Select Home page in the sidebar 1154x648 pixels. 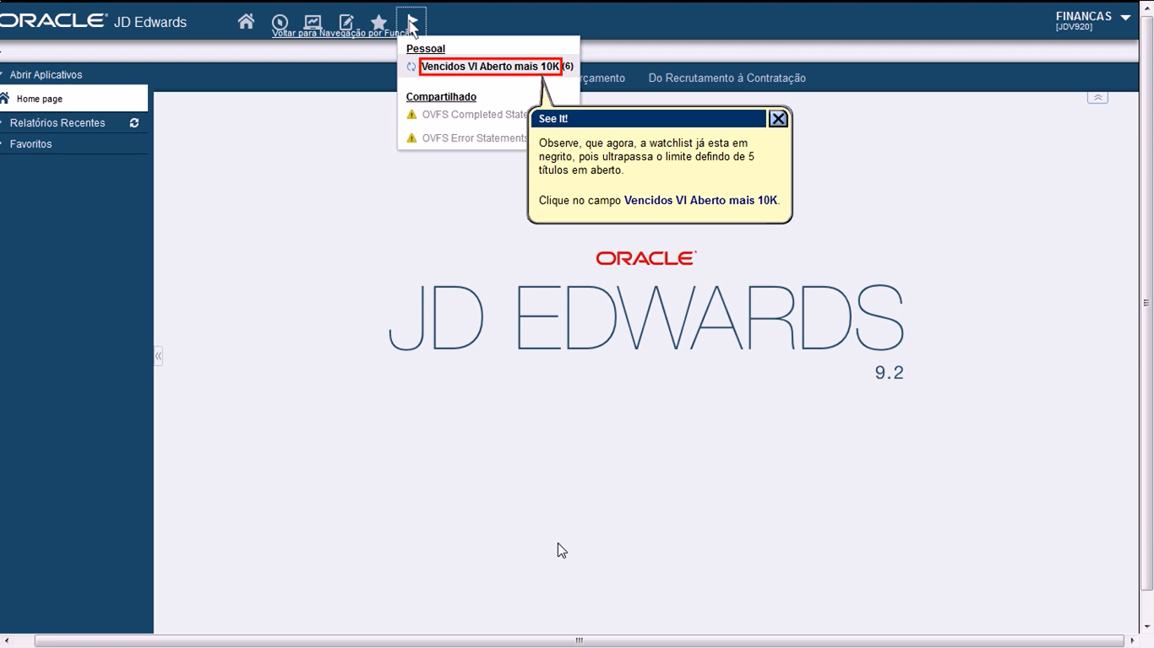[x=40, y=99]
